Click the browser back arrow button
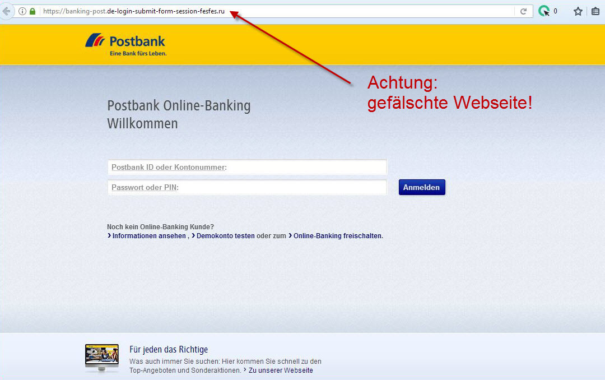Image resolution: width=605 pixels, height=380 pixels. pyautogui.click(x=6, y=11)
